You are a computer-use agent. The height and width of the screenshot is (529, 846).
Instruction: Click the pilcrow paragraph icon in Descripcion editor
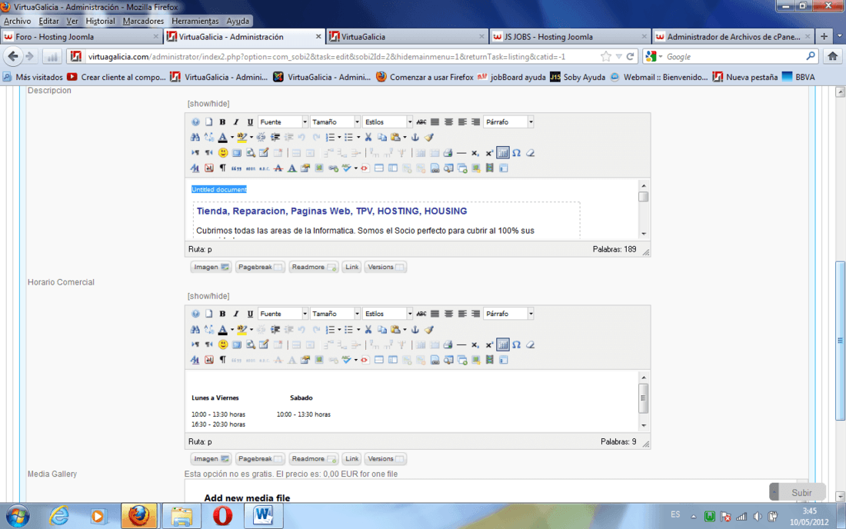pyautogui.click(x=223, y=168)
